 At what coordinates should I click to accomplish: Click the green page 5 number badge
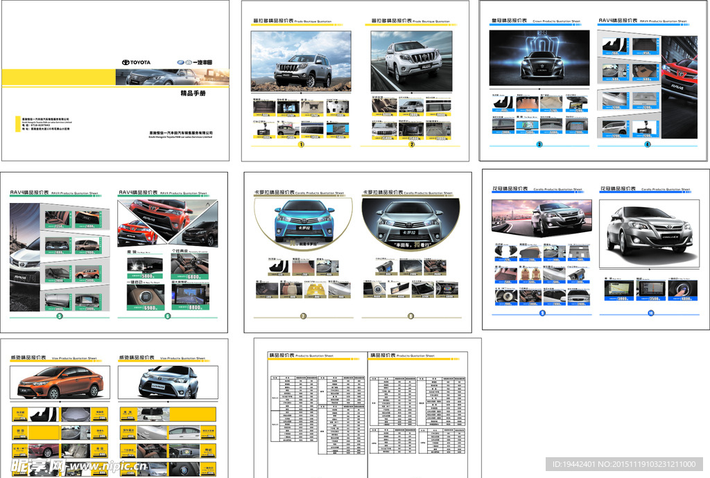(x=60, y=316)
